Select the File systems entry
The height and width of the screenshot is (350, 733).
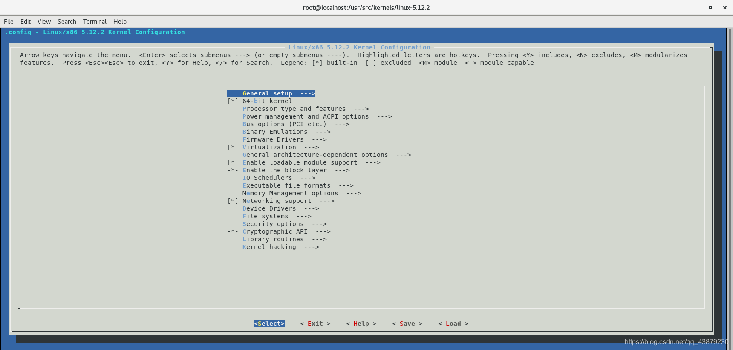[x=277, y=216]
